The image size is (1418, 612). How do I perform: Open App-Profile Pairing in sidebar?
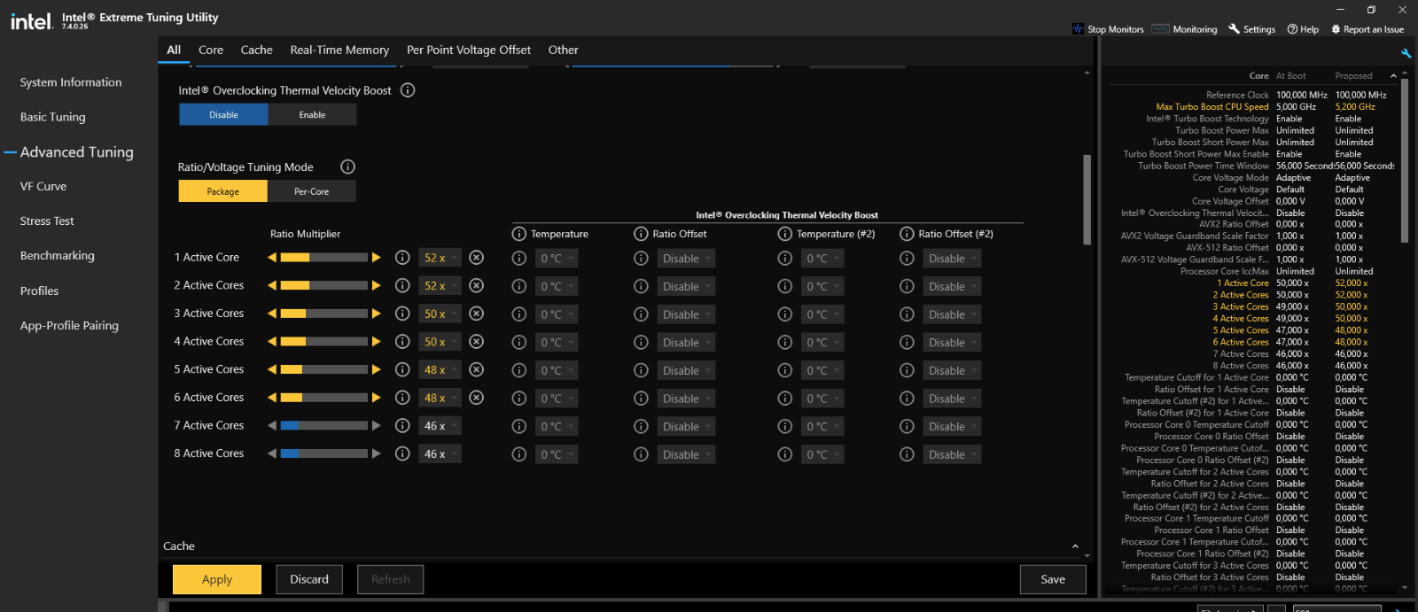point(69,326)
